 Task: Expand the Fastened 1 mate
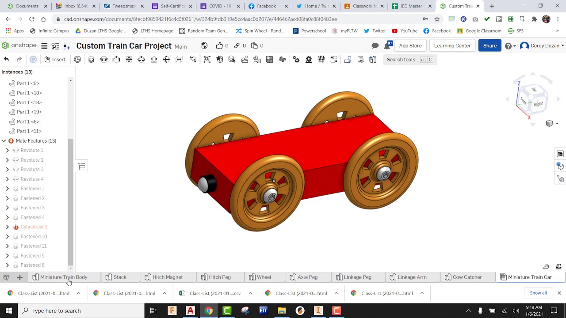click(7, 189)
